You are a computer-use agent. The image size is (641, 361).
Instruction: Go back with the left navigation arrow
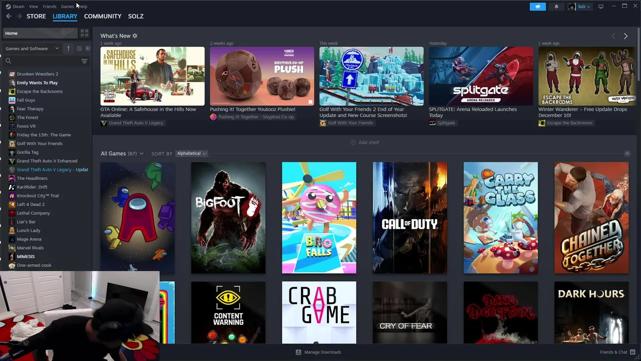click(x=9, y=16)
